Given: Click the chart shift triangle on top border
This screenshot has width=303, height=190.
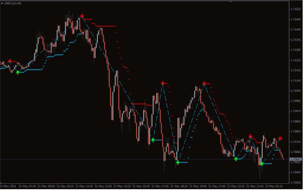Looking at the screenshot, I should point(231,2).
